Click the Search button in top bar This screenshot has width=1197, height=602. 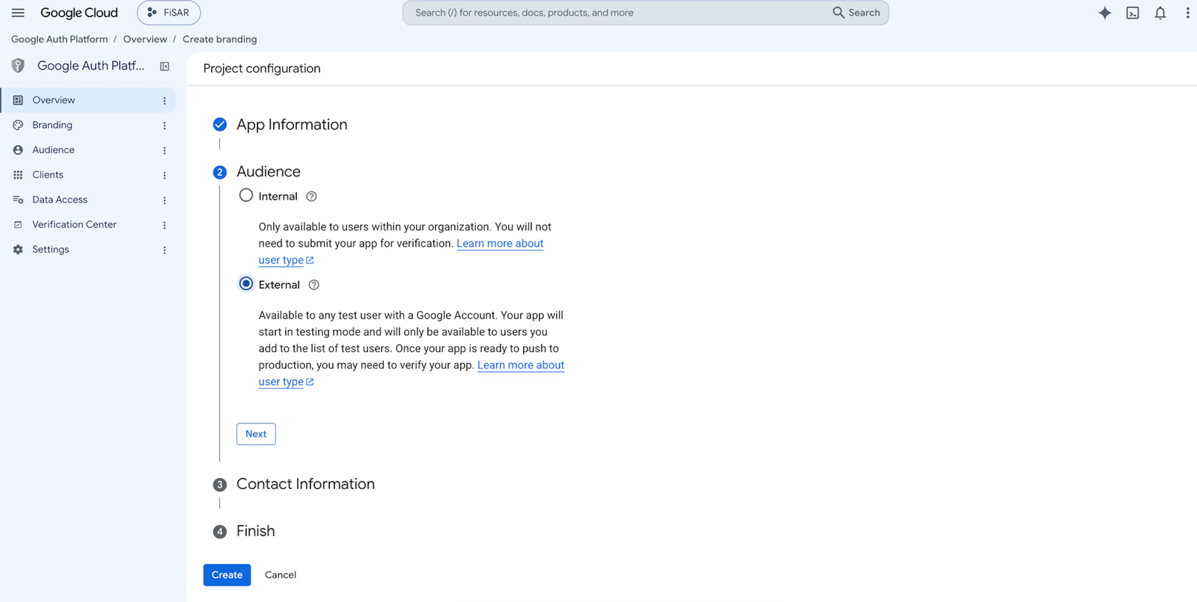(x=856, y=12)
